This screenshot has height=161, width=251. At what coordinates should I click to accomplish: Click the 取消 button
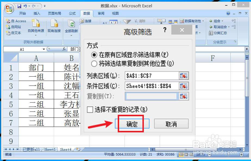pos(171,123)
